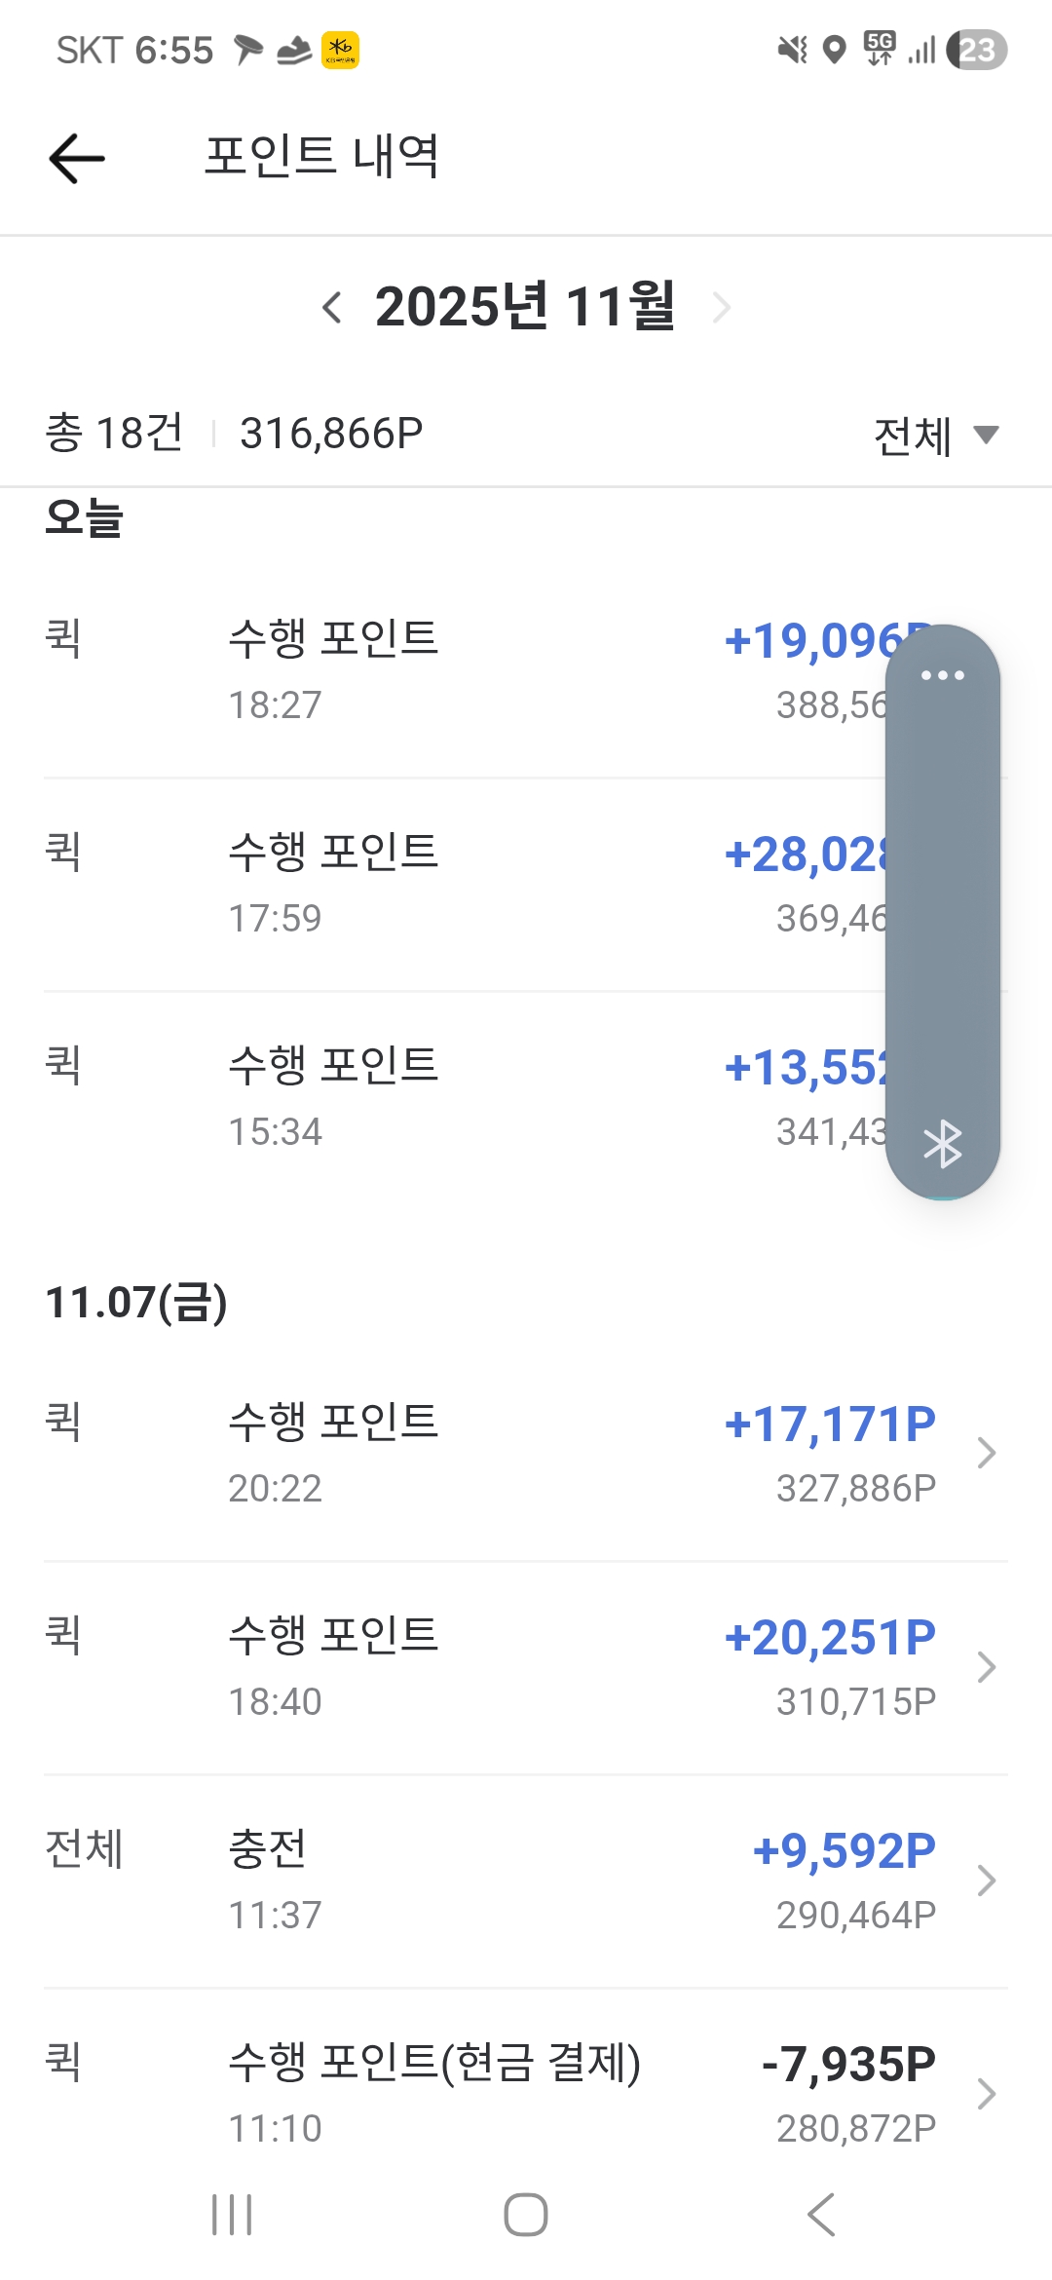
Task: Expand the +20,251P transaction chevron
Action: (x=986, y=1667)
